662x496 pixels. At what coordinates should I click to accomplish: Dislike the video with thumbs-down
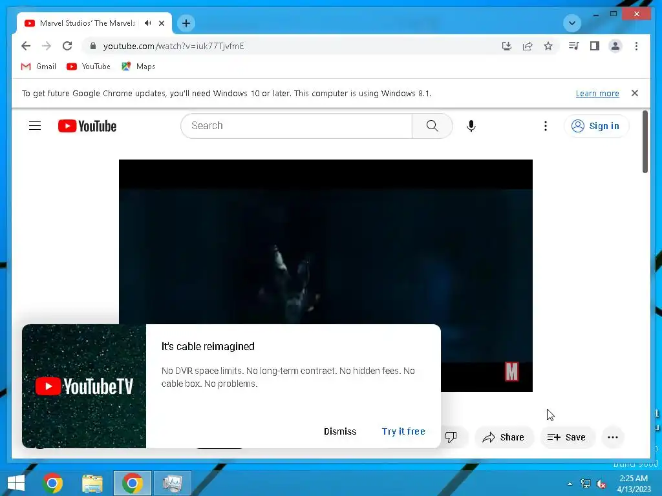tap(451, 437)
